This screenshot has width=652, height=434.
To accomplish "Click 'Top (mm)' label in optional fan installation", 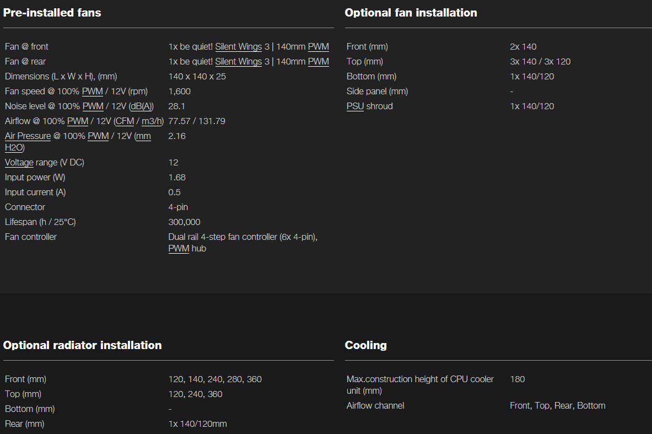I will (365, 62).
